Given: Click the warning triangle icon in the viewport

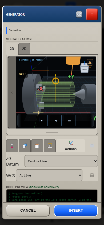Looking at the screenshot, I should (x=90, y=62).
